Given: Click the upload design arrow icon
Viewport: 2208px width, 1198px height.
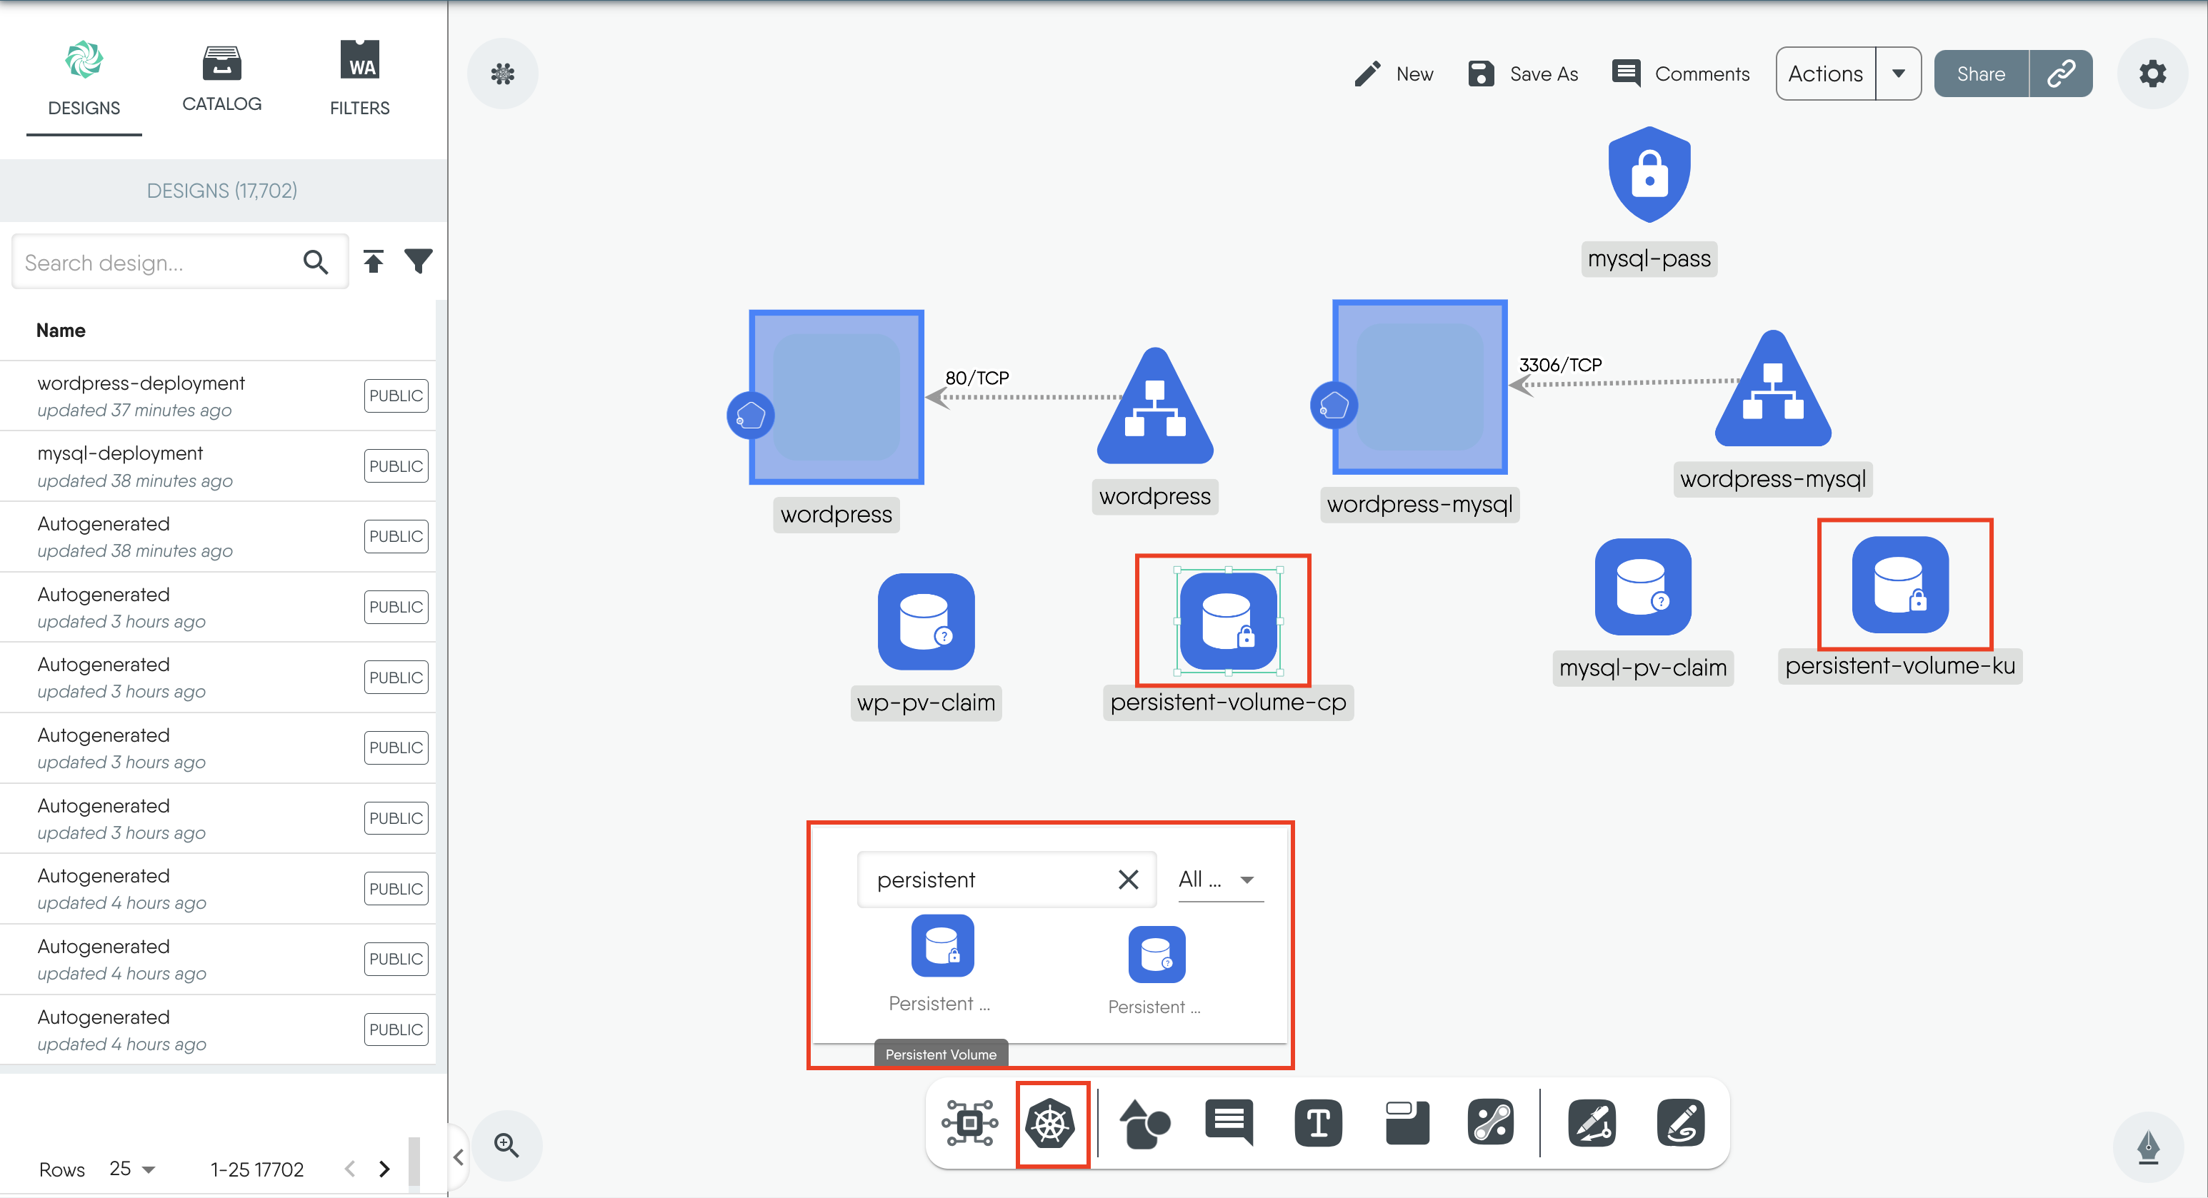Looking at the screenshot, I should [x=373, y=261].
